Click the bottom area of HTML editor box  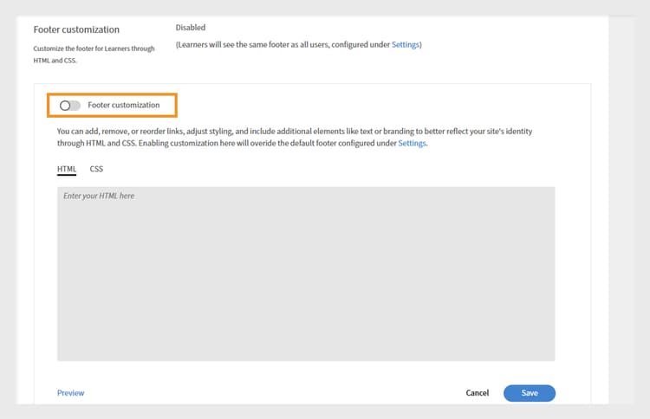point(306,350)
